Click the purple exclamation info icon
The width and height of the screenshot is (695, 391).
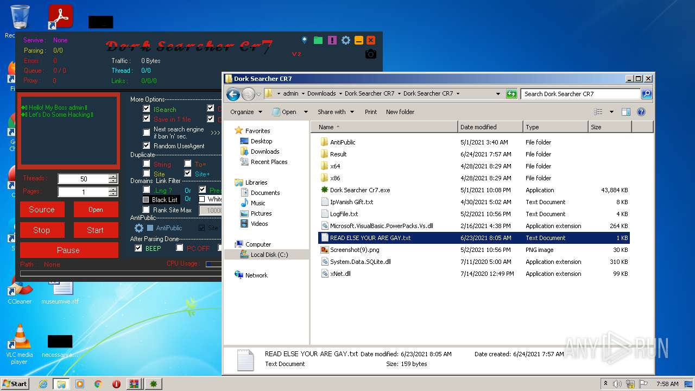(x=332, y=40)
